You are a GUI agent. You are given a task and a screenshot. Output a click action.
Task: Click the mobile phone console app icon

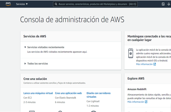pyautogui.click(x=131, y=53)
